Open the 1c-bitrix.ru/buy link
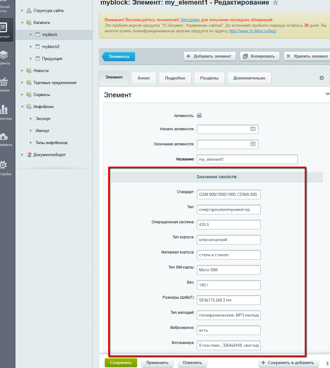 tap(253, 31)
